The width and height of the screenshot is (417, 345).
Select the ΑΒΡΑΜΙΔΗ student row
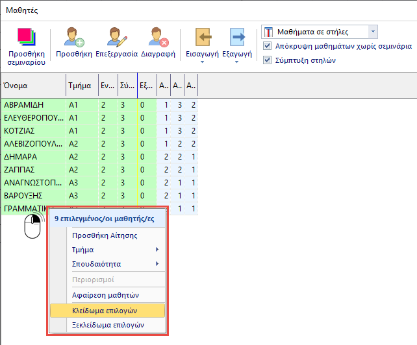(32, 104)
